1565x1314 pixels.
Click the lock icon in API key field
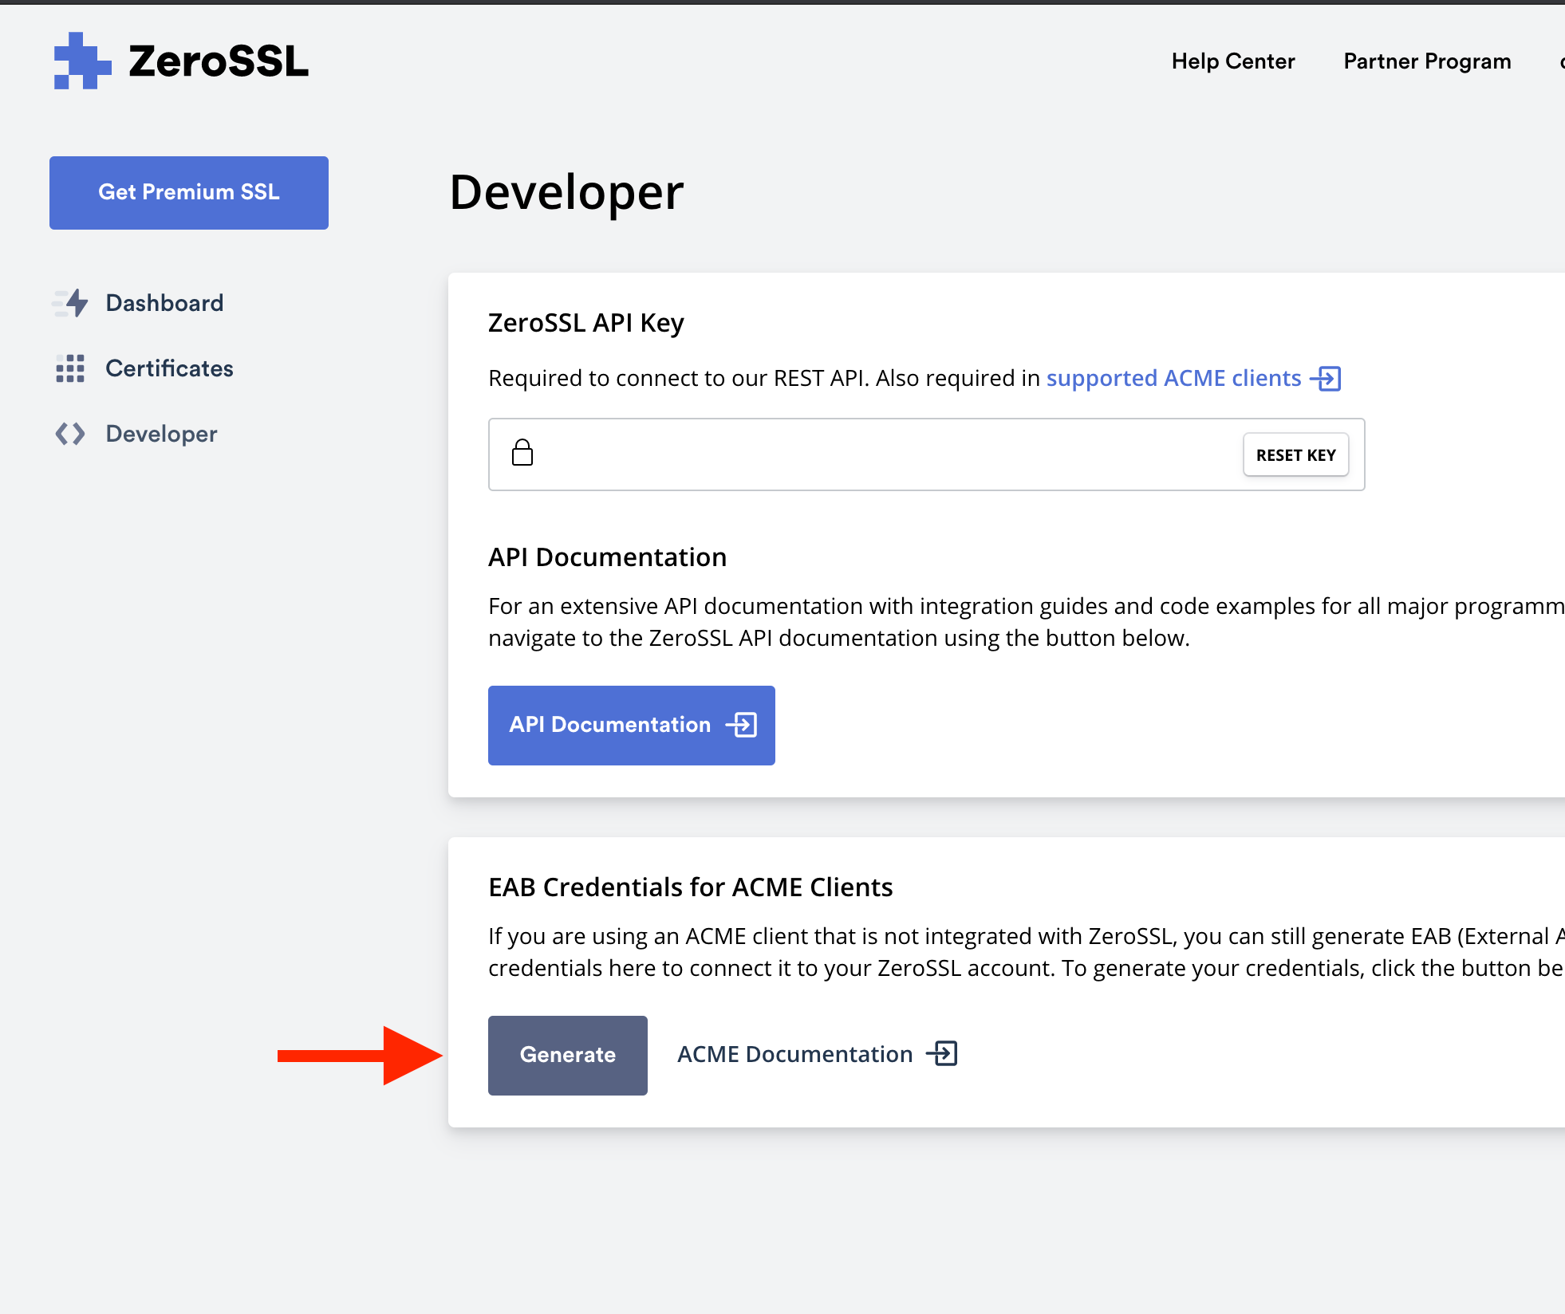coord(522,453)
